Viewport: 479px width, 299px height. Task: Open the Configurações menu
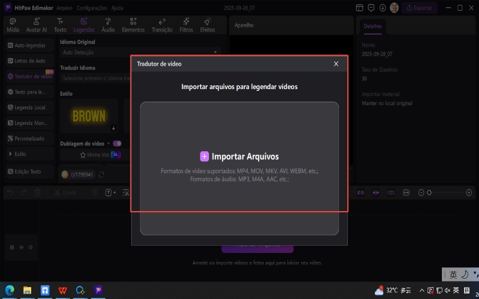point(92,8)
